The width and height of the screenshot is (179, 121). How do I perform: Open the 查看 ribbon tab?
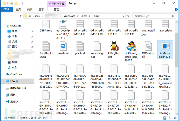41,9
